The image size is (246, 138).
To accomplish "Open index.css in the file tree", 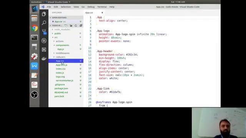I will point(61,69).
